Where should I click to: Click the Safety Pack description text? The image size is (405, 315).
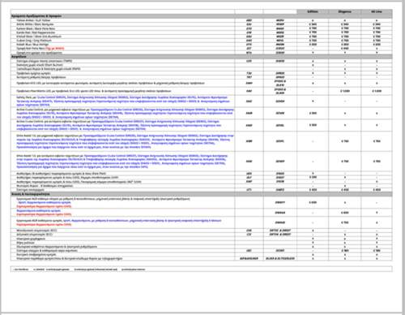(x=123, y=101)
